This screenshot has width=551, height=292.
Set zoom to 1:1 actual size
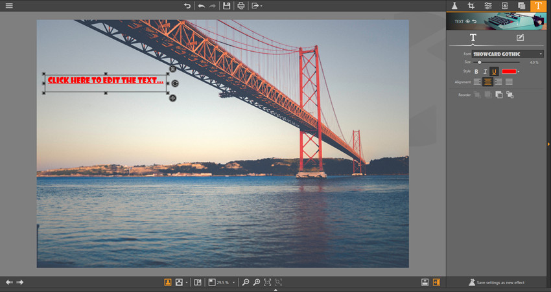(268, 282)
